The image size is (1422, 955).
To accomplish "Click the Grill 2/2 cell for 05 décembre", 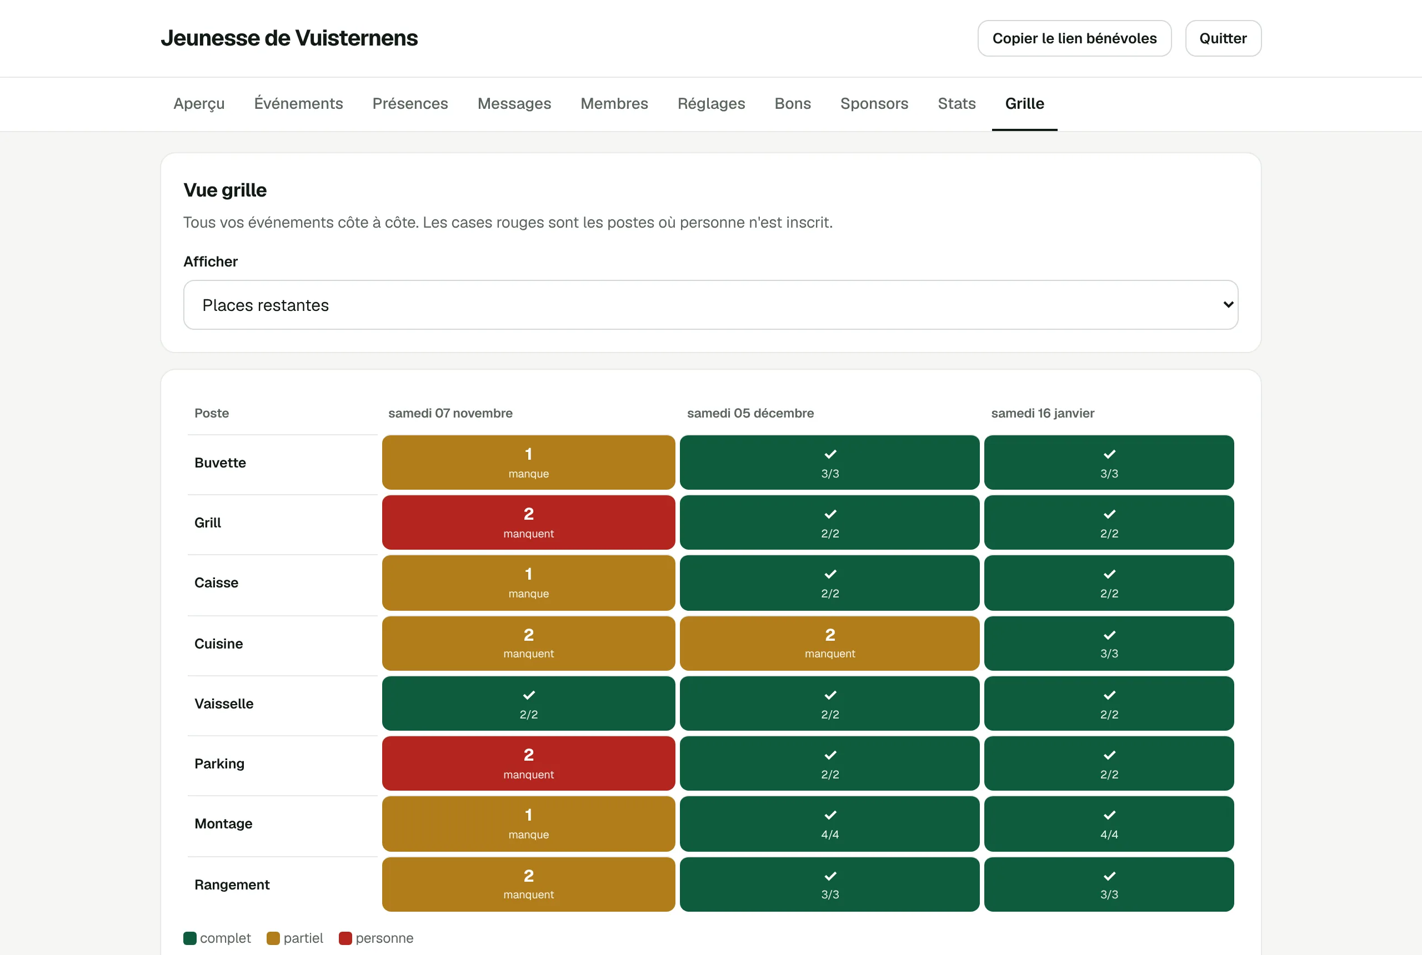I will 829,522.
